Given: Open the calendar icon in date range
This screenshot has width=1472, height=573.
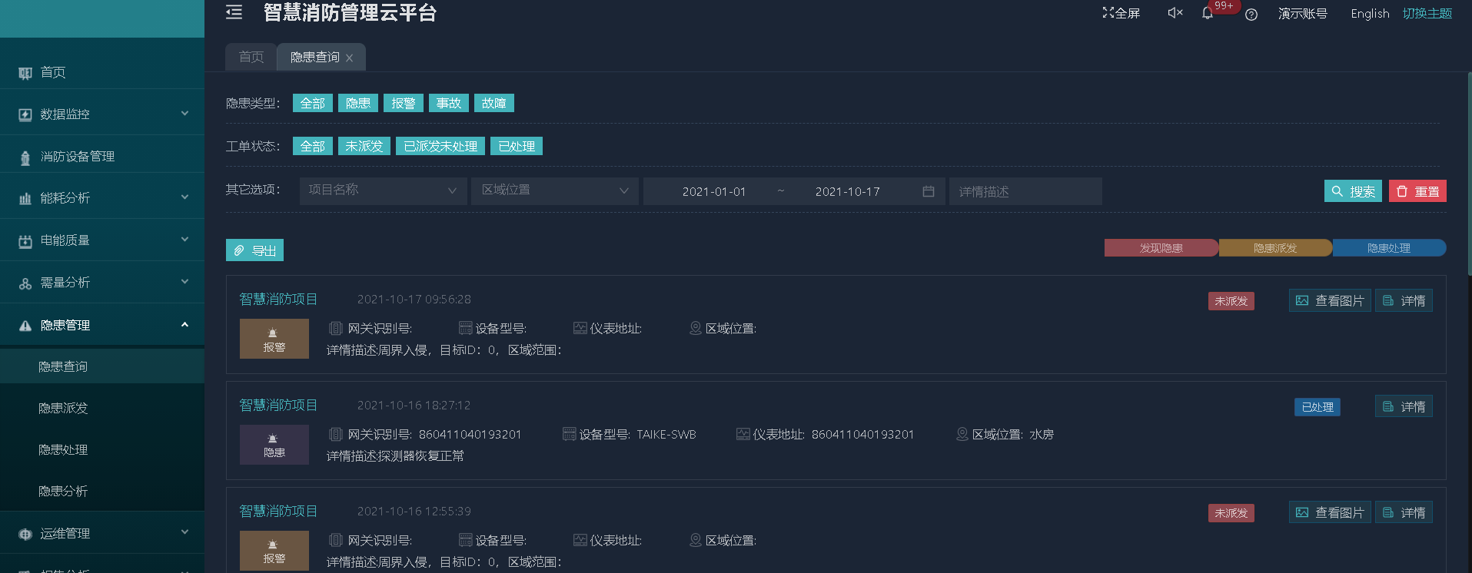Looking at the screenshot, I should (929, 191).
